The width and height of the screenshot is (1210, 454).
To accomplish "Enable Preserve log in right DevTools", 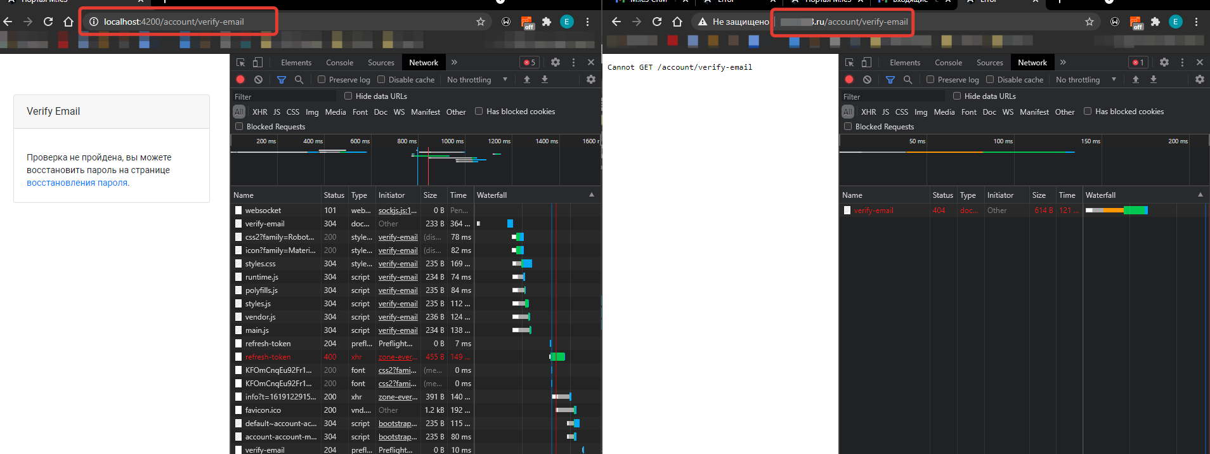I will (x=930, y=79).
